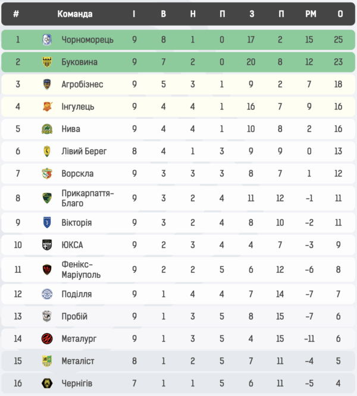Screen dimensions: 357x396
Task: Click the Чернігів club badge
Action: pyautogui.click(x=47, y=383)
